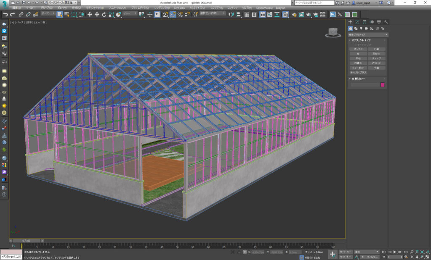Select the Select and Move tool
Screen dimensions: 431x260
[90, 14]
